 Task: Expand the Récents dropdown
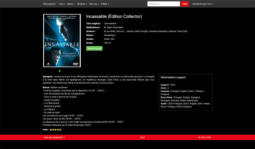82,4
